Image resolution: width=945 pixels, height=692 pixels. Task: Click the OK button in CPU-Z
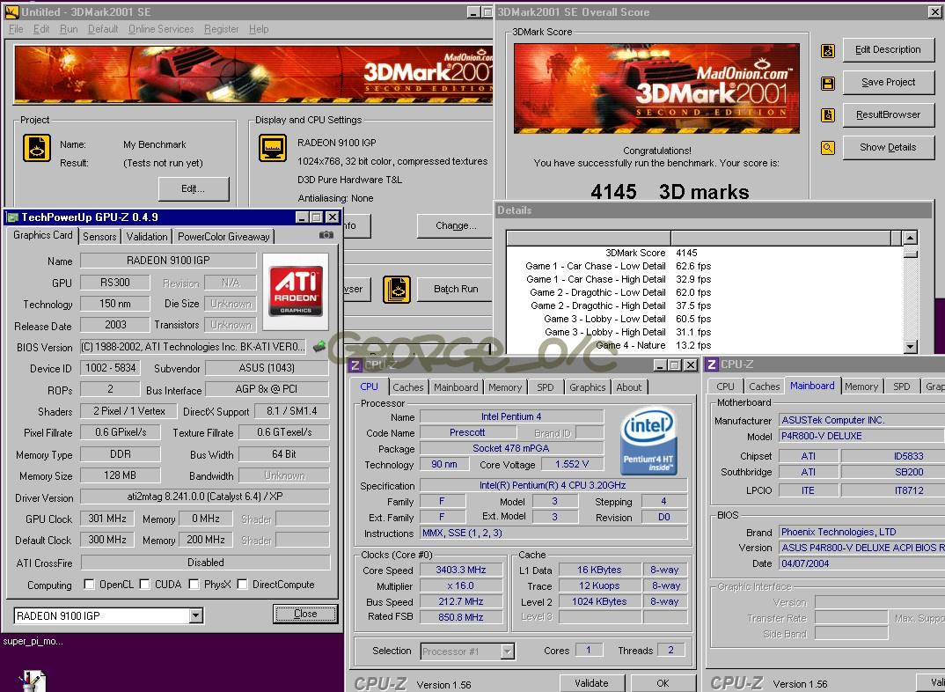click(x=663, y=683)
